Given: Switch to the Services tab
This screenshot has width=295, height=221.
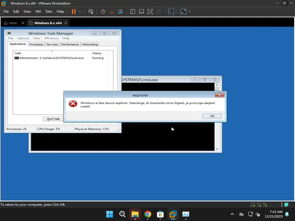Looking at the screenshot, I should click(52, 44).
